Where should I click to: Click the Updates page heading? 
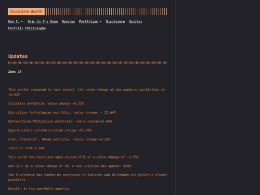coord(18,56)
